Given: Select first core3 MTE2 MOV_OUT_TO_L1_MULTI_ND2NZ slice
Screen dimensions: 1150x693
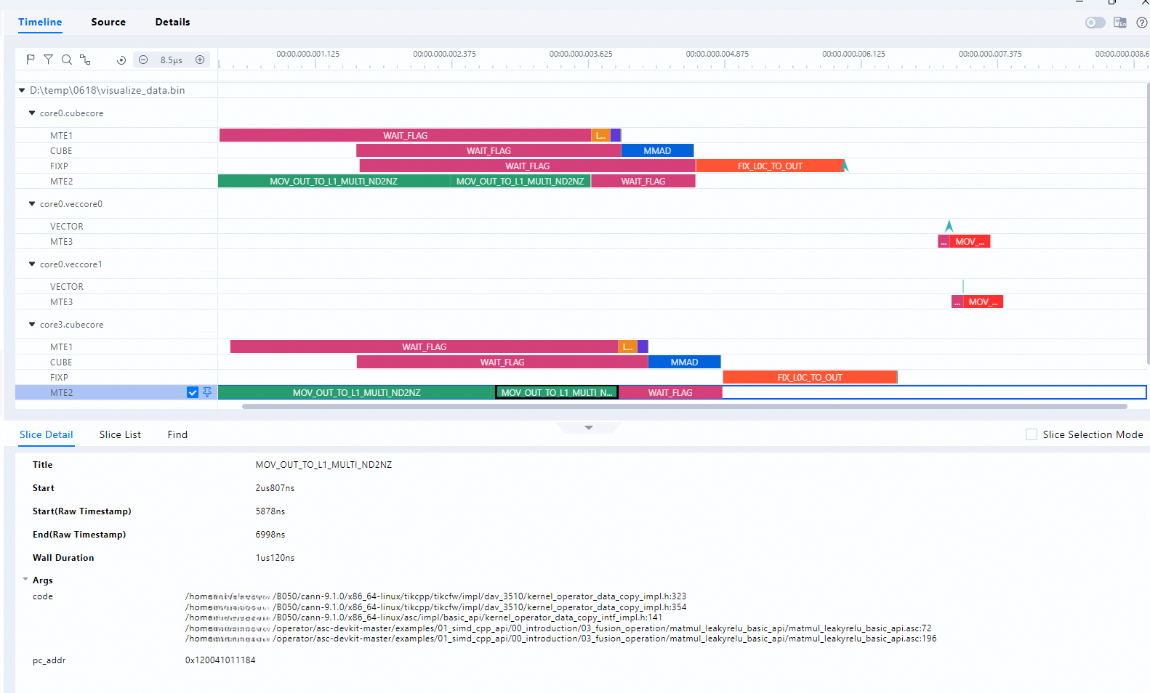Looking at the screenshot, I should (x=356, y=392).
